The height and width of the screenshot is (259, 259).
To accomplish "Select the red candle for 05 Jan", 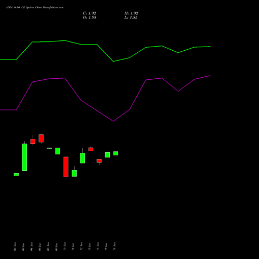I will point(41,138).
